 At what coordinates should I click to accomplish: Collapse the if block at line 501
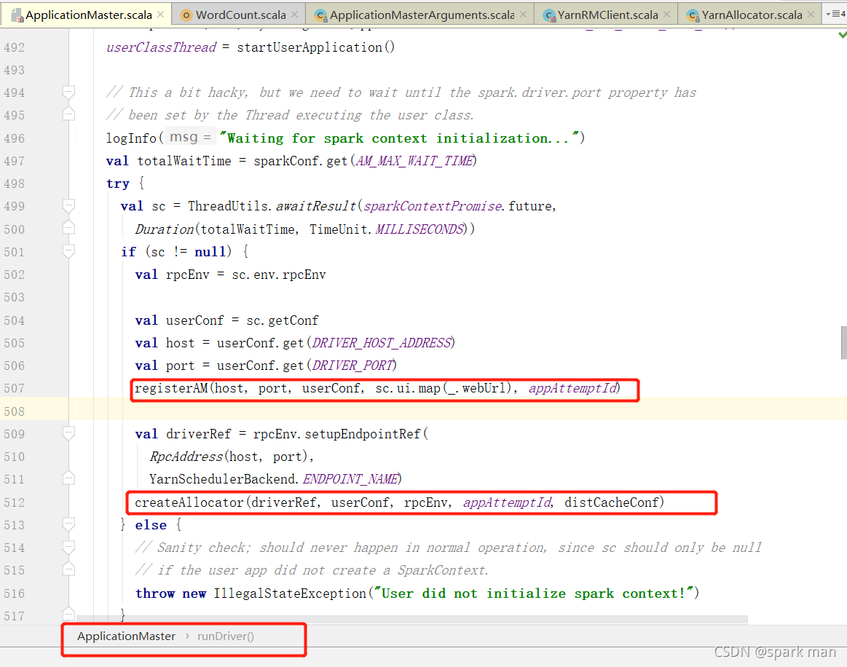pyautogui.click(x=68, y=251)
